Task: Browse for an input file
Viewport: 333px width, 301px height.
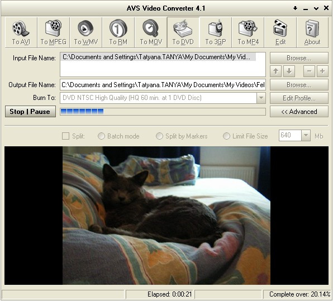Action: [x=299, y=58]
